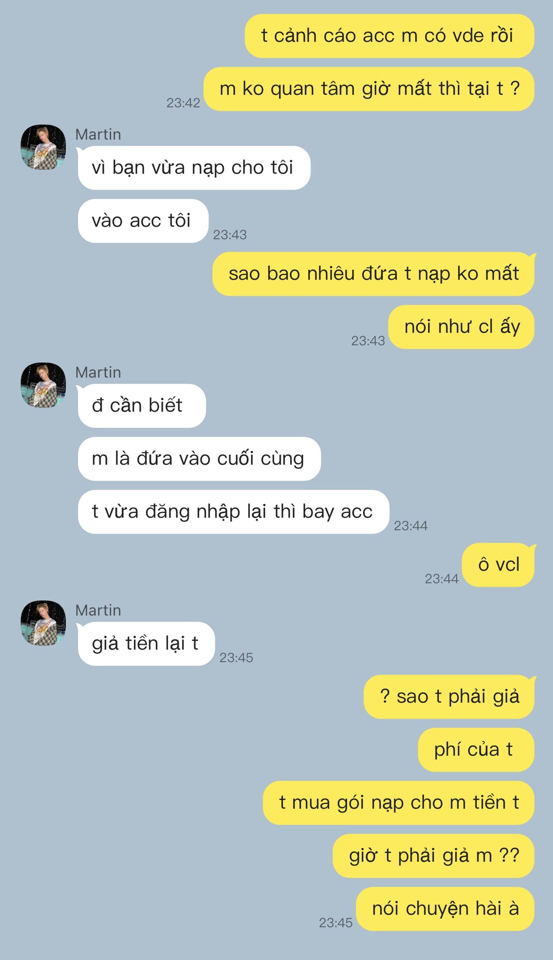Tap the 'ô vcl' bubble
Image resolution: width=553 pixels, height=960 pixels.
click(498, 565)
